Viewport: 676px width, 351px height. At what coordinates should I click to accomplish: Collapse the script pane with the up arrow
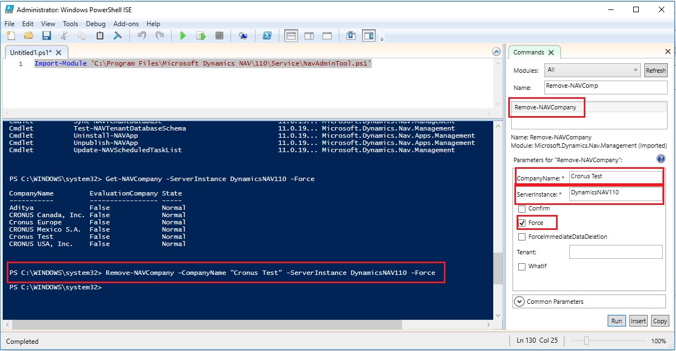click(496, 52)
